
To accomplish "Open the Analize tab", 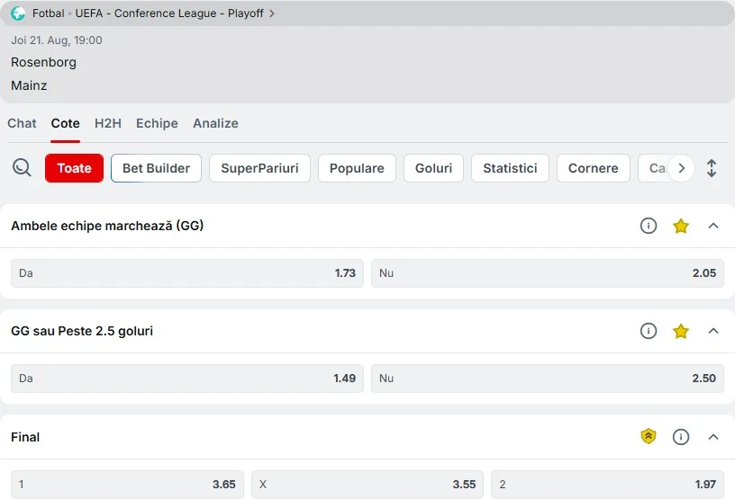I will click(x=215, y=123).
